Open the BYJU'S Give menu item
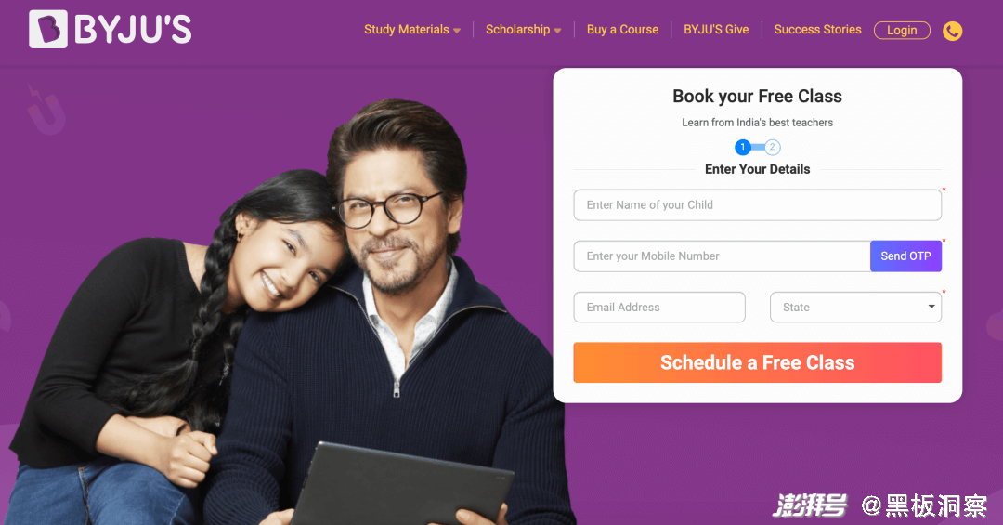This screenshot has height=525, width=1003. (716, 30)
